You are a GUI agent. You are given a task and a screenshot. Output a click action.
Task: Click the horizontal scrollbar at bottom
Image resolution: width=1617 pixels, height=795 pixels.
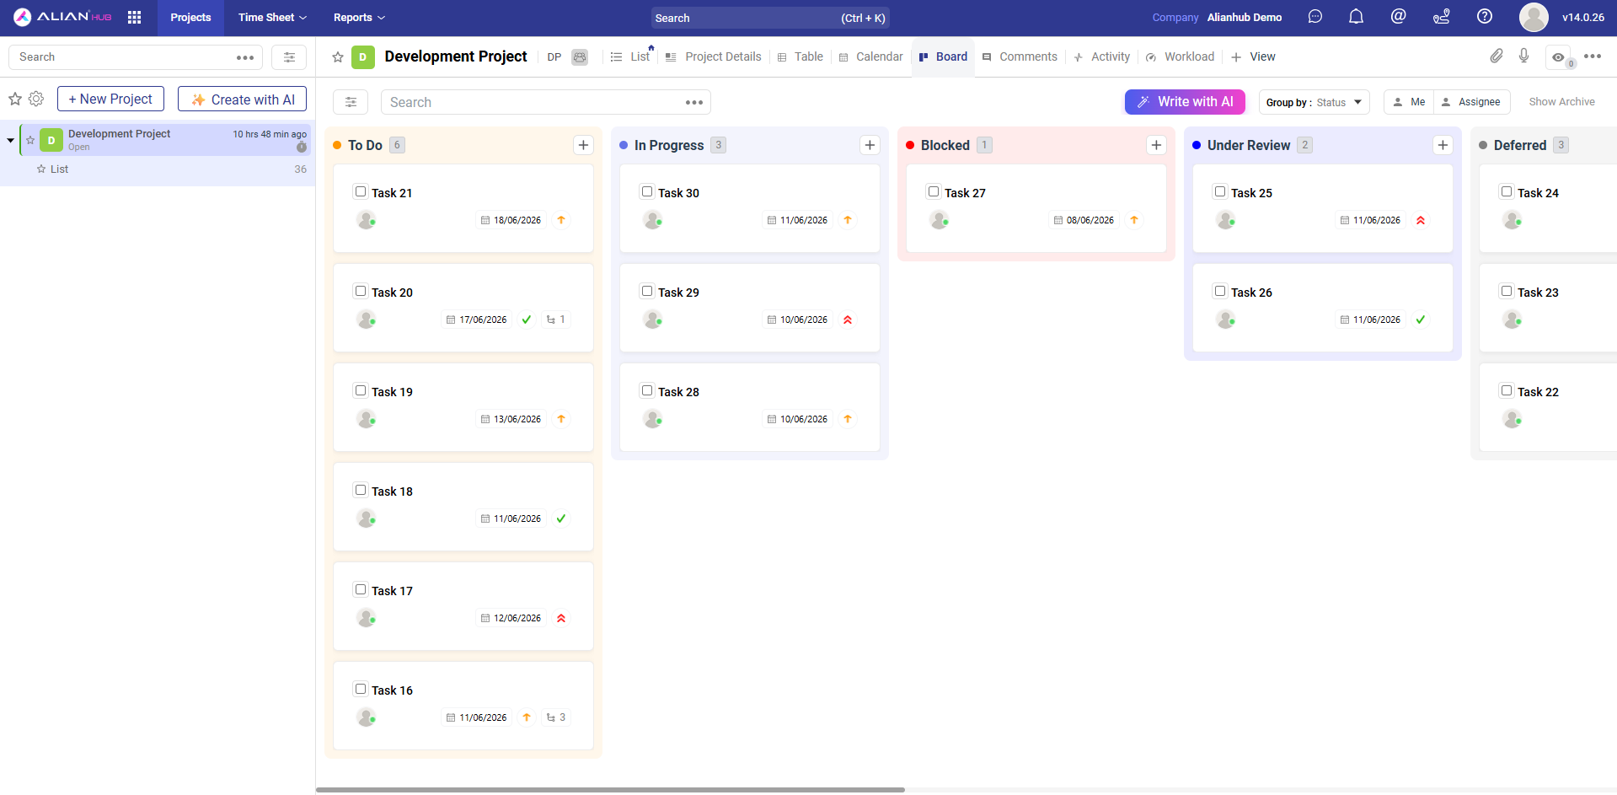click(610, 790)
